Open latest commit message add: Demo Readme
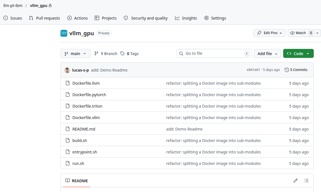 (x=109, y=70)
